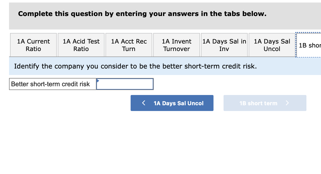Navigate back using the previous tab arrow

coord(172,103)
